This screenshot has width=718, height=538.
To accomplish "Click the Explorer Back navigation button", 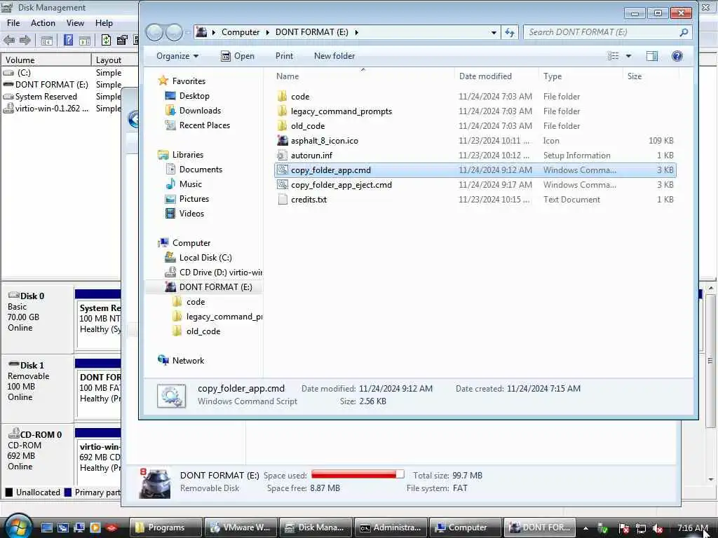I will 154,32.
